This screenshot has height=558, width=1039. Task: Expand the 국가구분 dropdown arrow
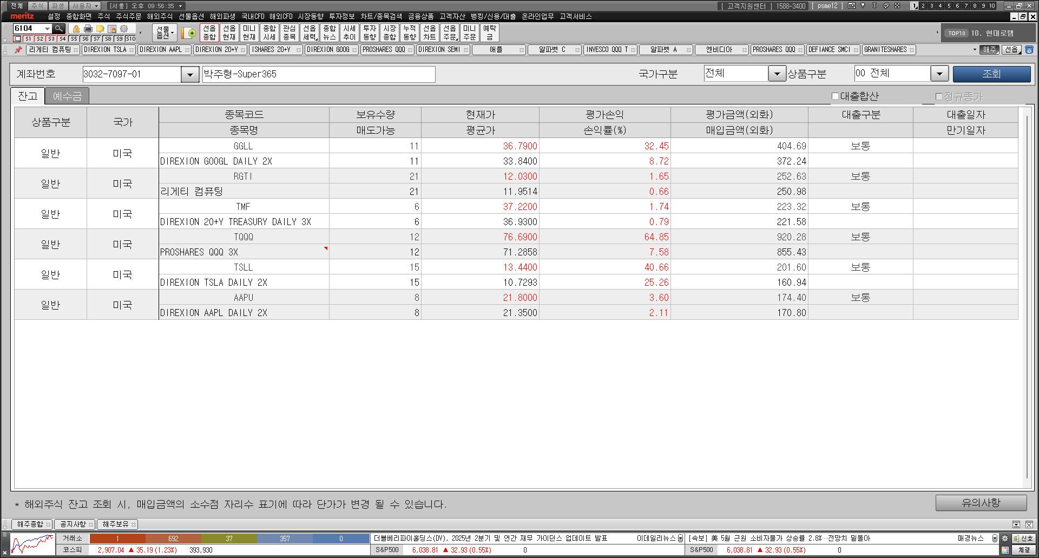tap(777, 74)
